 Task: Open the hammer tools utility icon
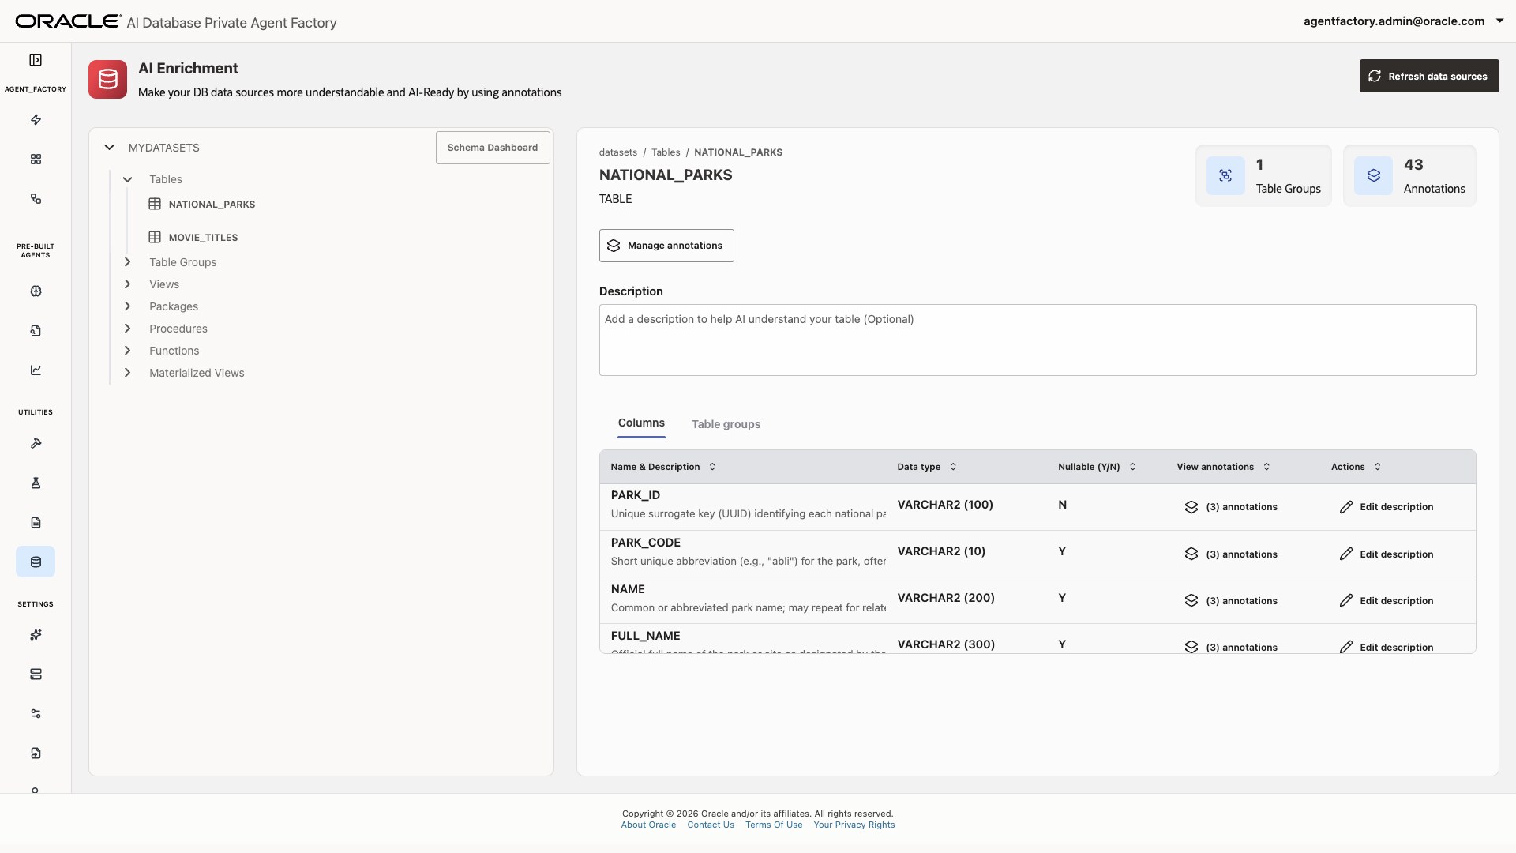pyautogui.click(x=36, y=444)
